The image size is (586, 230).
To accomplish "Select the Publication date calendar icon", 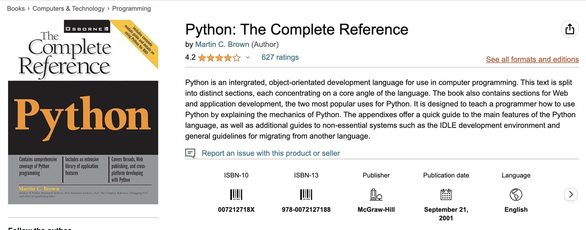I will coord(446,194).
